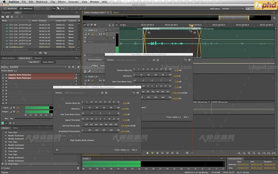Select the Razor tool
278x174 pixels.
tap(58, 8)
